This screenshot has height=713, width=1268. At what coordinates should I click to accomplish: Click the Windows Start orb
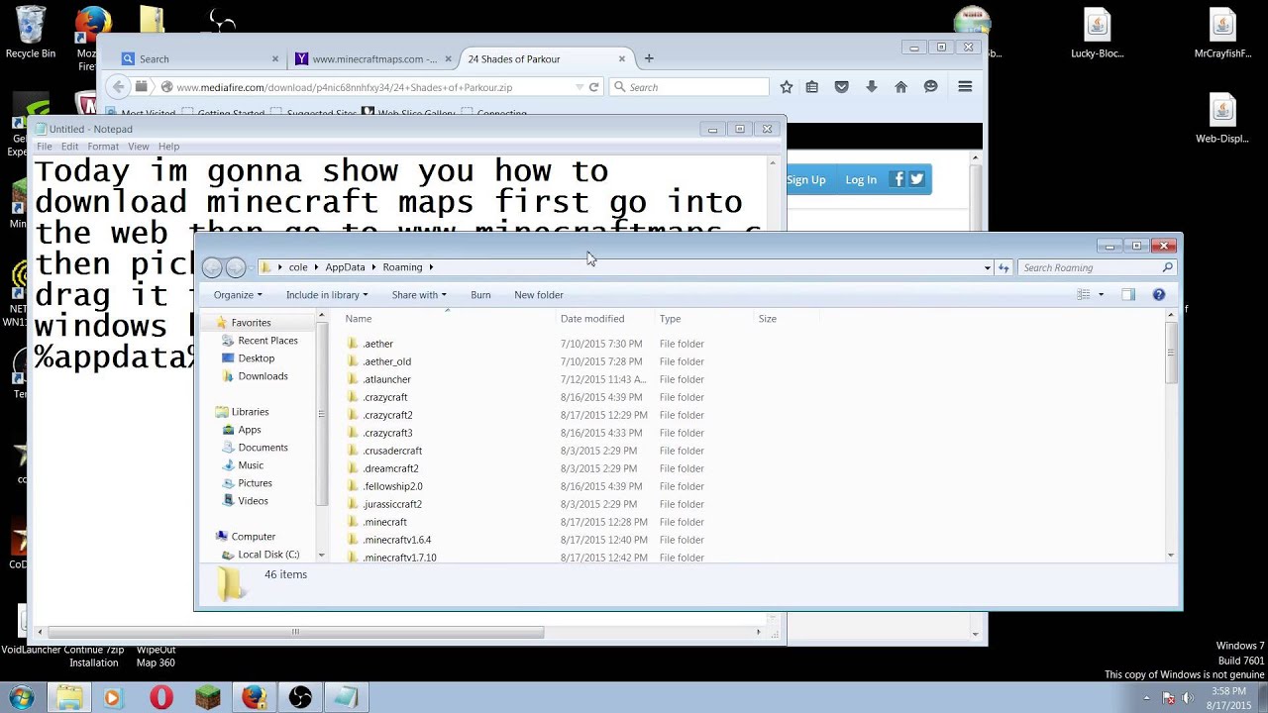(22, 697)
